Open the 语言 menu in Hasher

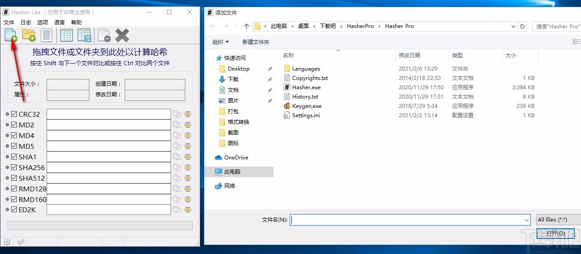point(60,22)
